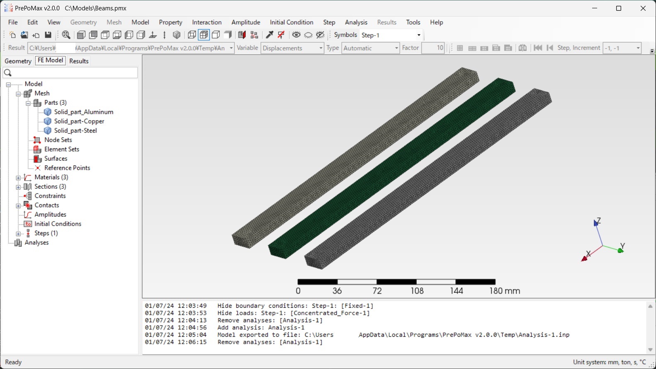Click the vertical view arrow icon

click(x=165, y=35)
